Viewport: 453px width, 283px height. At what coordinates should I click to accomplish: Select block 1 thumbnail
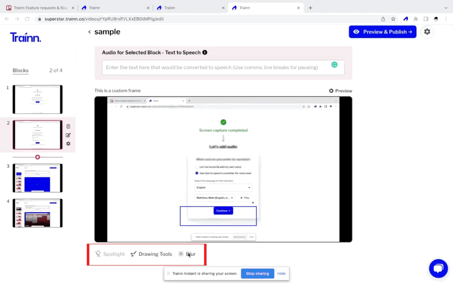[x=38, y=99]
